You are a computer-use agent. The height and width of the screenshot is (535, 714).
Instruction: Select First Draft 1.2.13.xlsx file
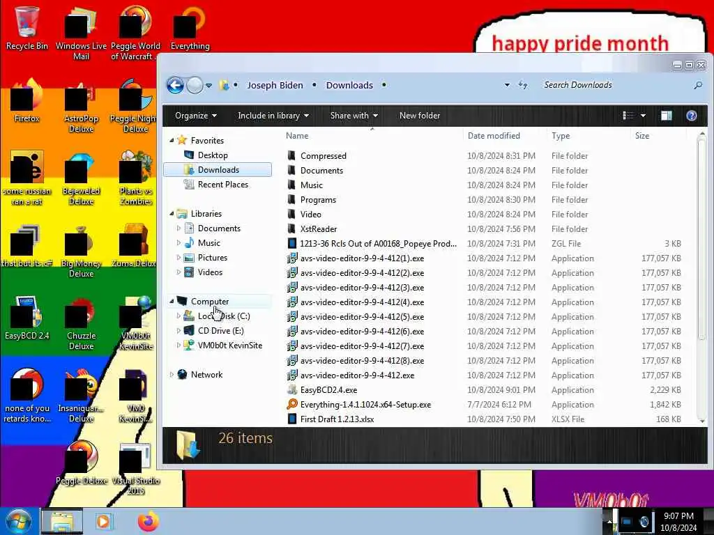pos(337,419)
